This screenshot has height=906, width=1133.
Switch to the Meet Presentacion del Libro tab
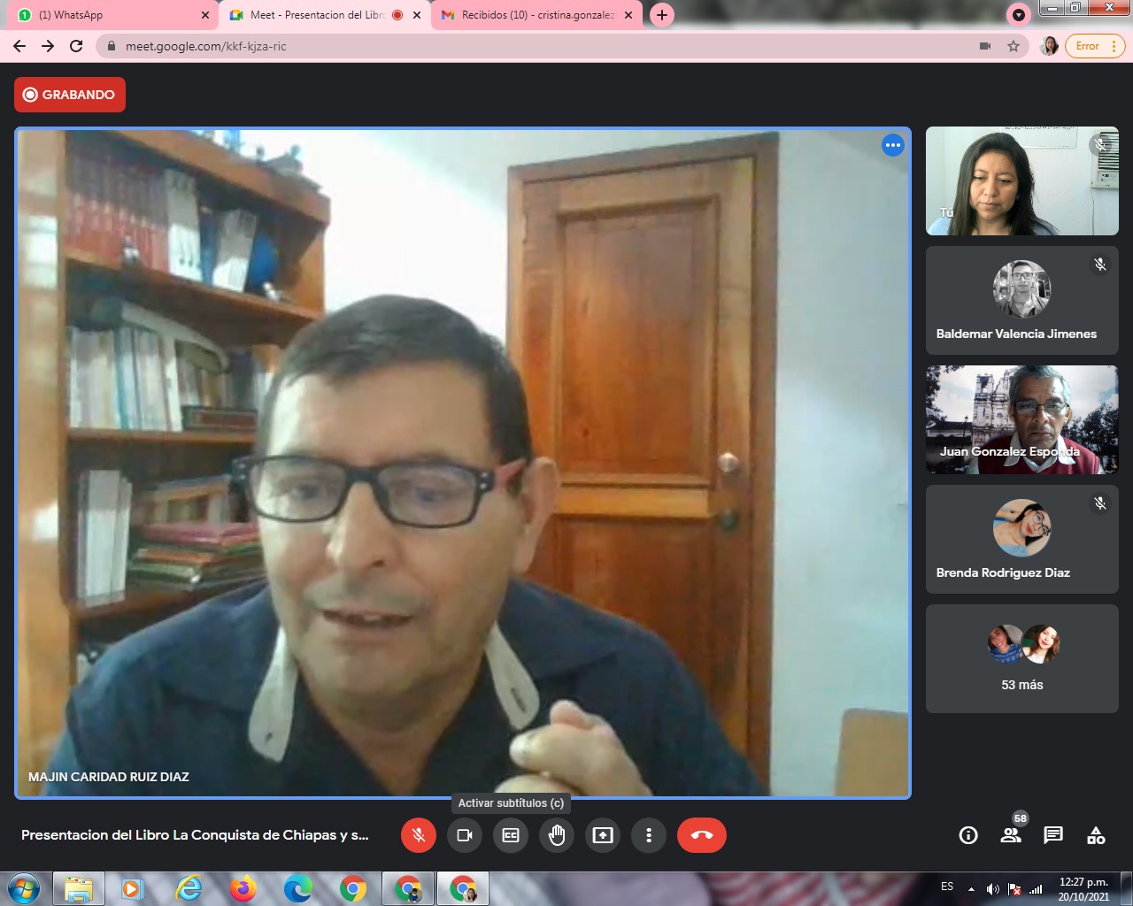tap(324, 15)
